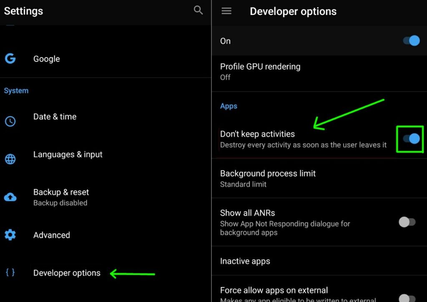Open Background process limit chooser
427x302 pixels.
click(x=319, y=179)
